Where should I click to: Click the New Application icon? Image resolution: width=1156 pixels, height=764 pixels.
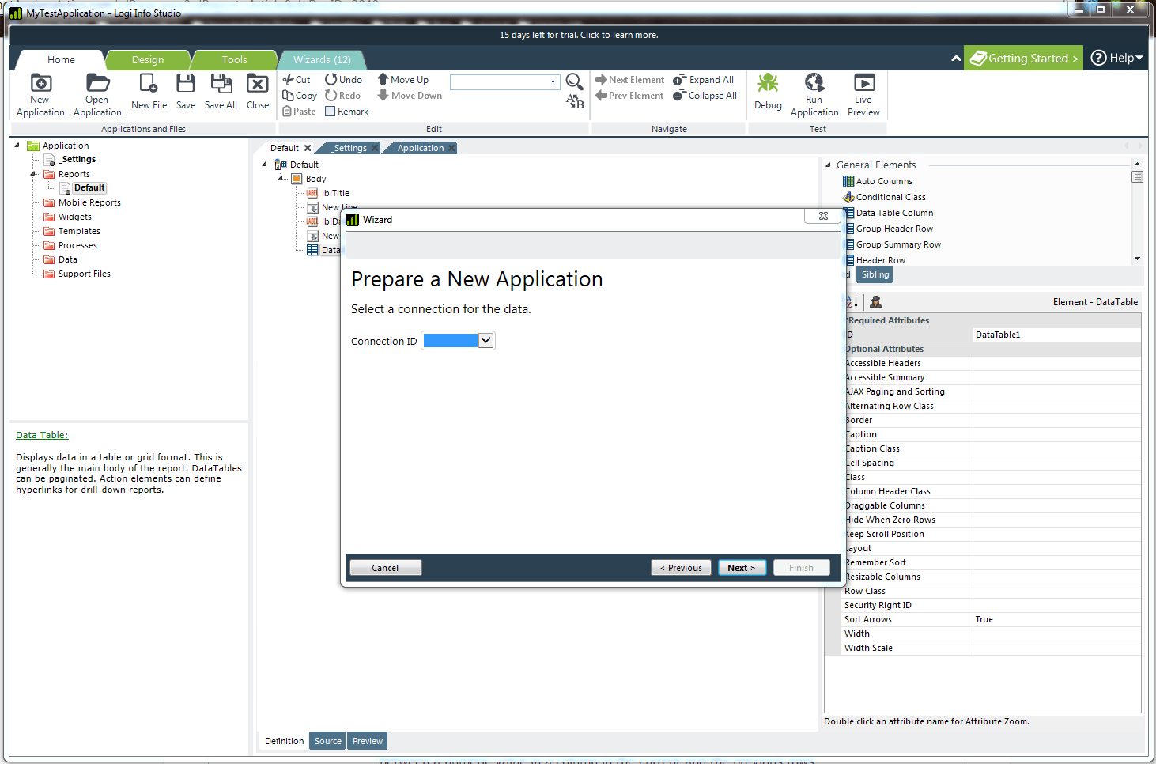(40, 84)
